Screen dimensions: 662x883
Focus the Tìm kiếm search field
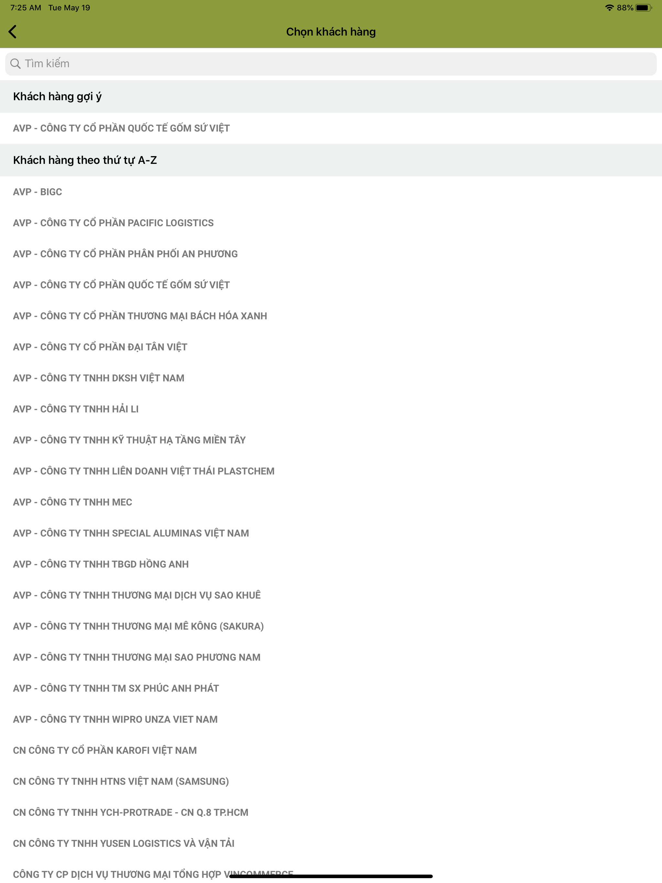[331, 64]
